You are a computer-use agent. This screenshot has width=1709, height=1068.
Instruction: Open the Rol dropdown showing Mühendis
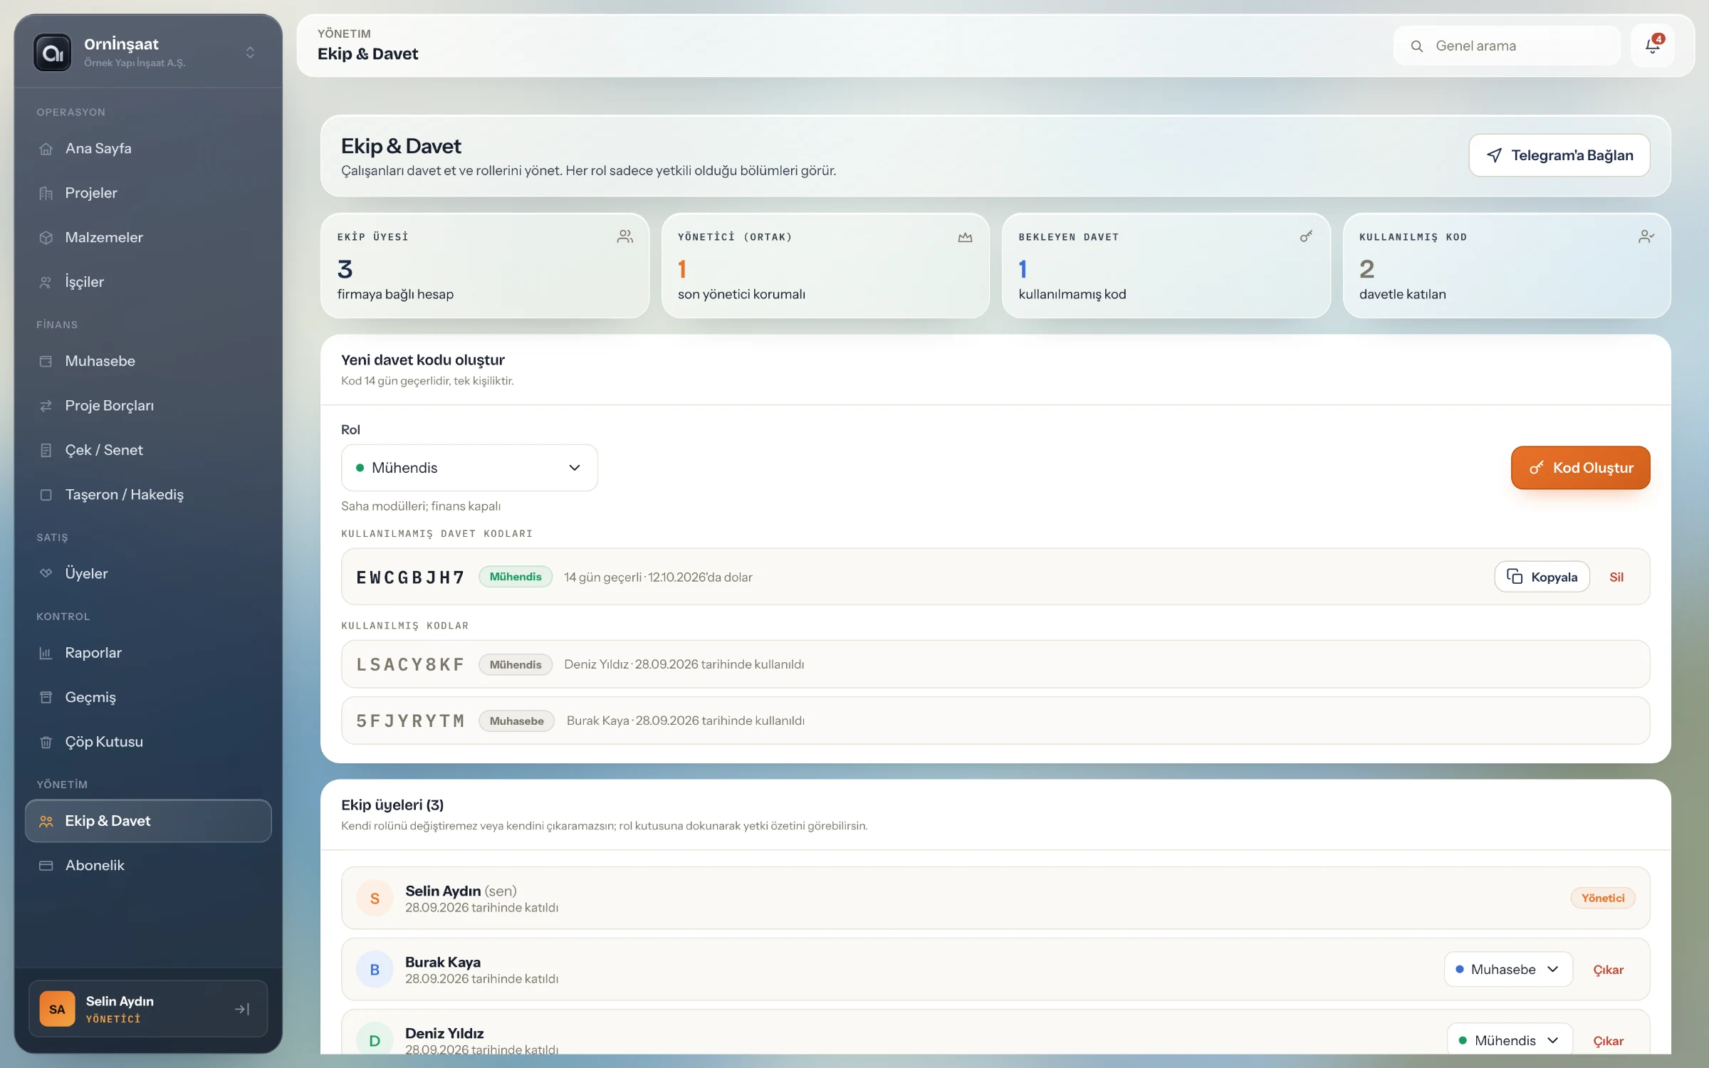[x=469, y=468]
